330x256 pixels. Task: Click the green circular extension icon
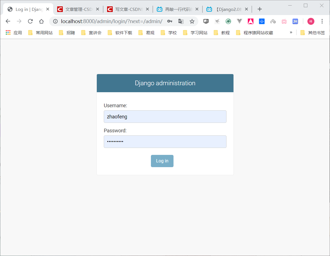[228, 21]
